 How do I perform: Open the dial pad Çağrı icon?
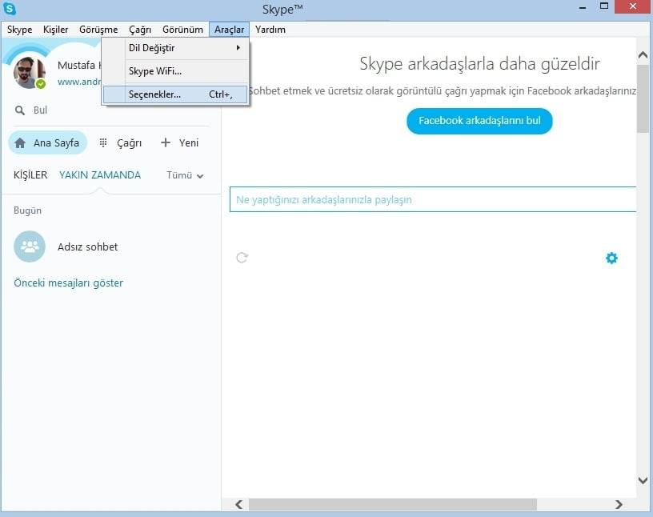tap(103, 142)
